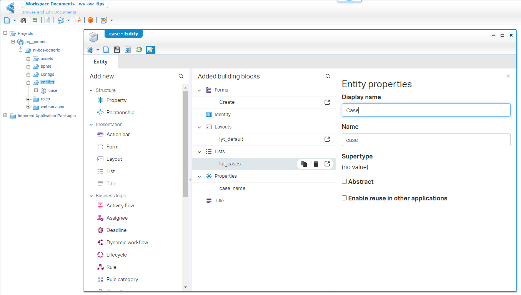Click the publish upload icon in entity toolbar
Viewport: 521px width, 295px height.
pos(128,50)
